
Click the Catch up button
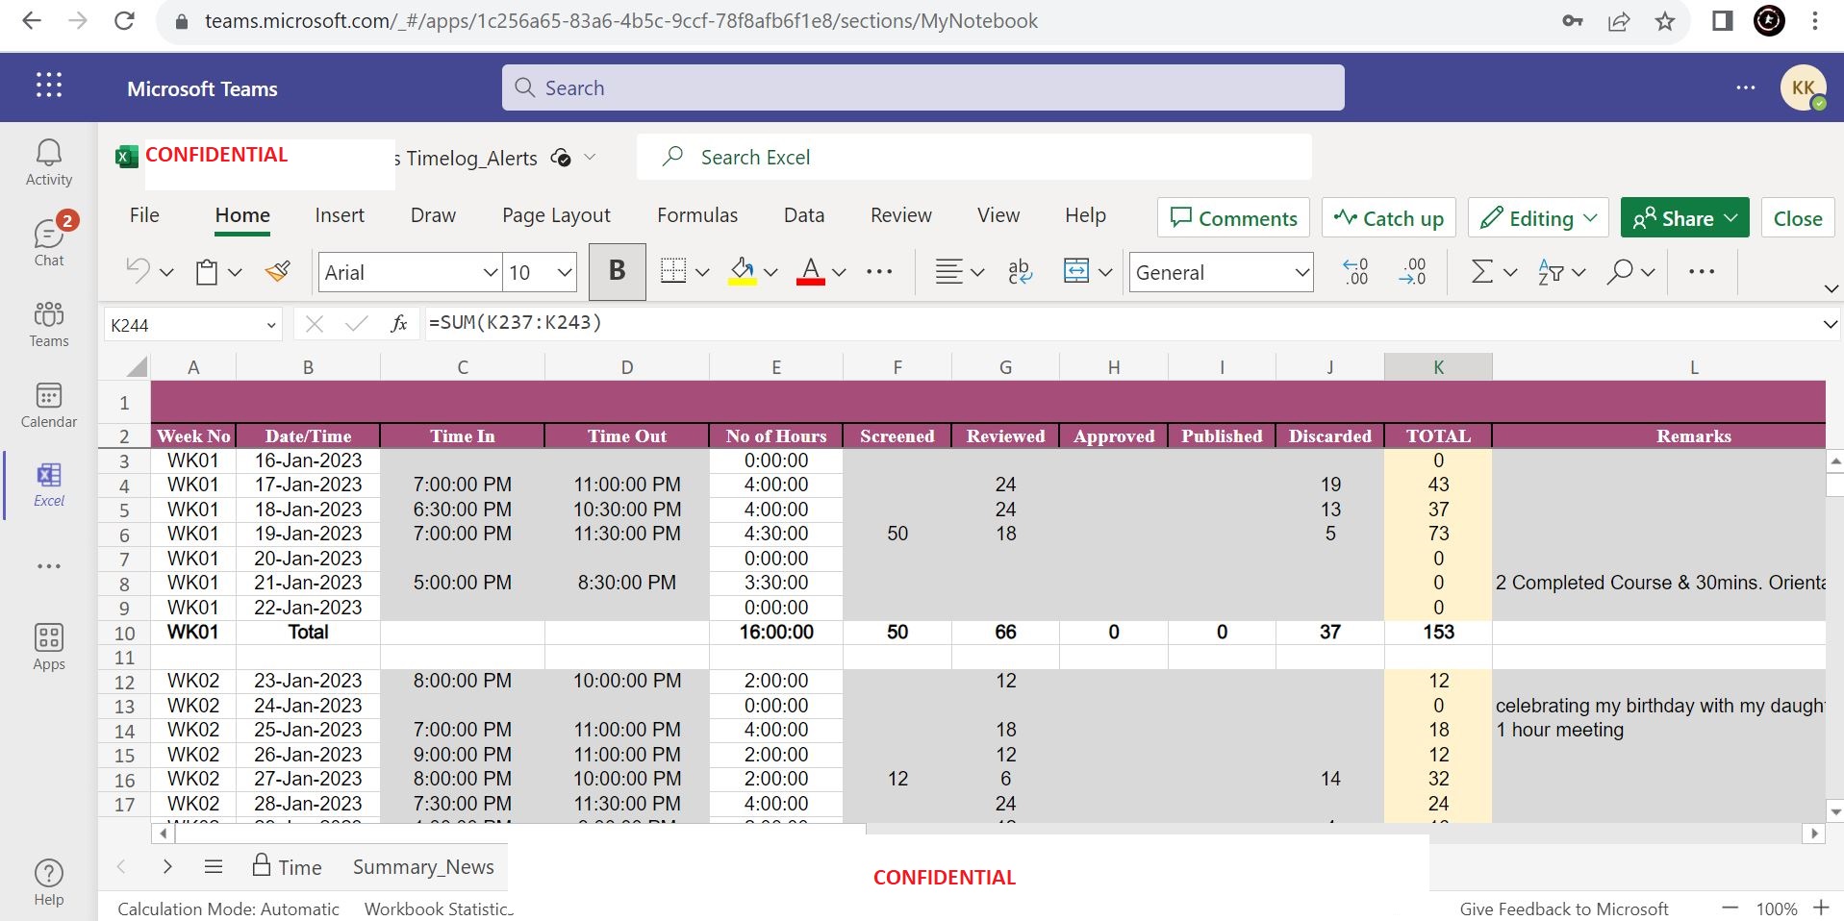pos(1389,218)
